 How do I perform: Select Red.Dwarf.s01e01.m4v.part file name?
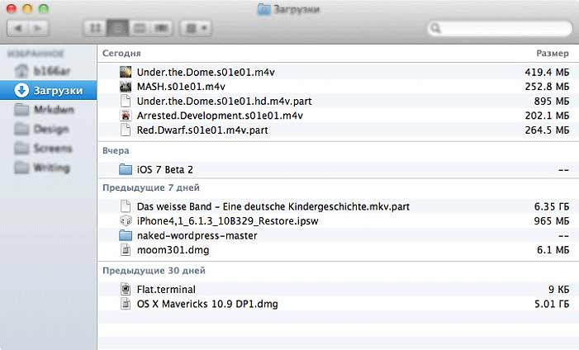tap(202, 130)
